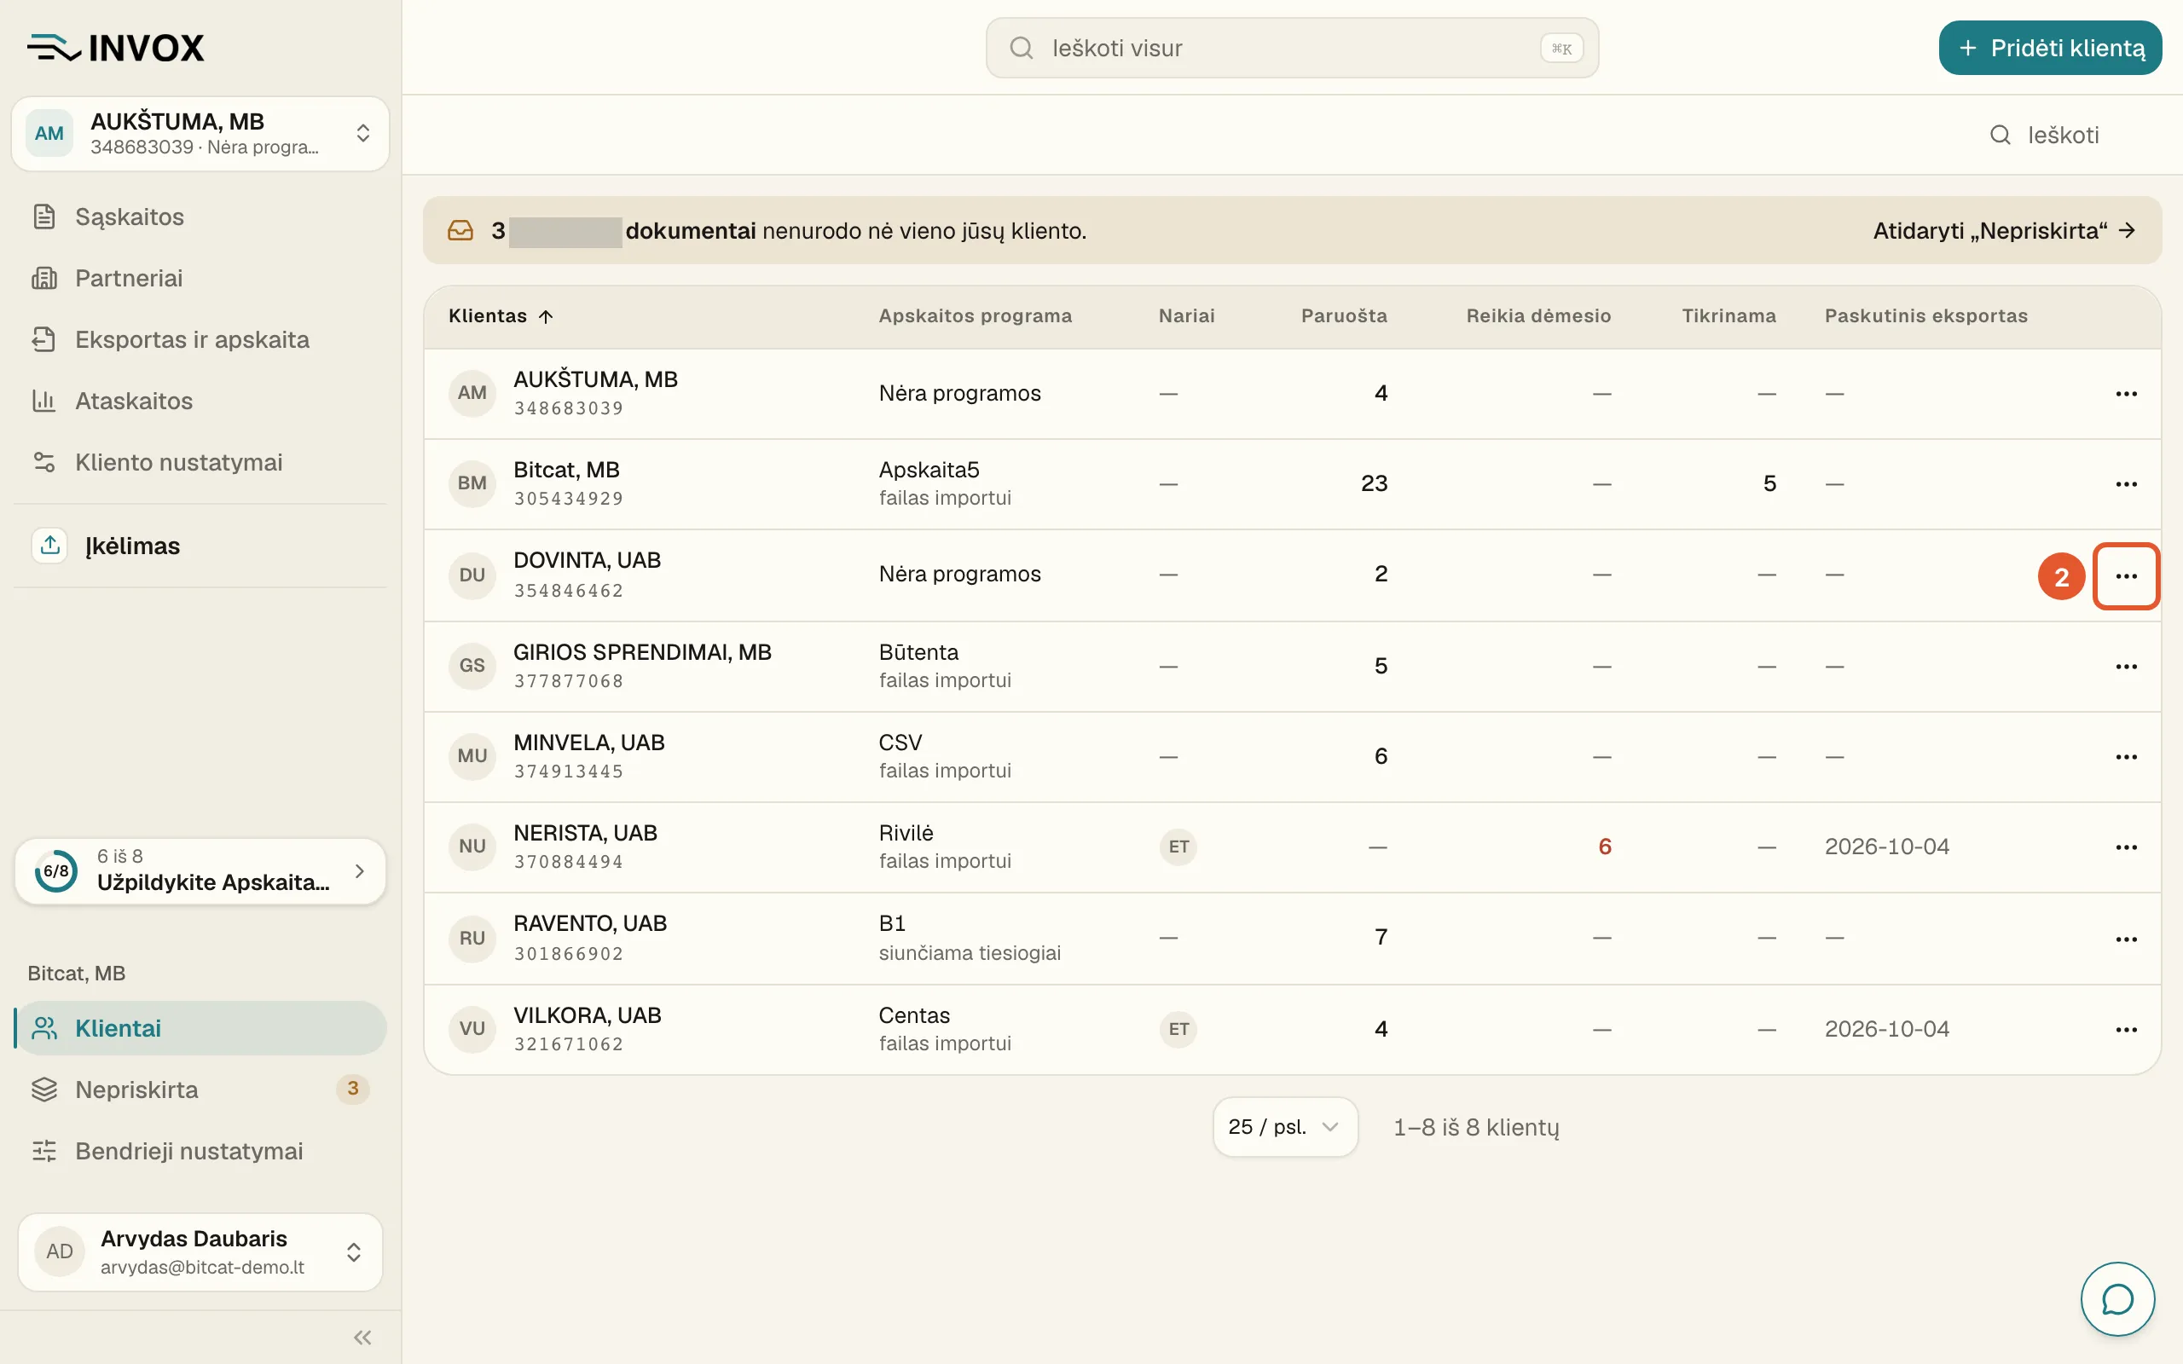The width and height of the screenshot is (2183, 1364).
Task: Open Kliento nustatymai
Action: pyautogui.click(x=200, y=462)
